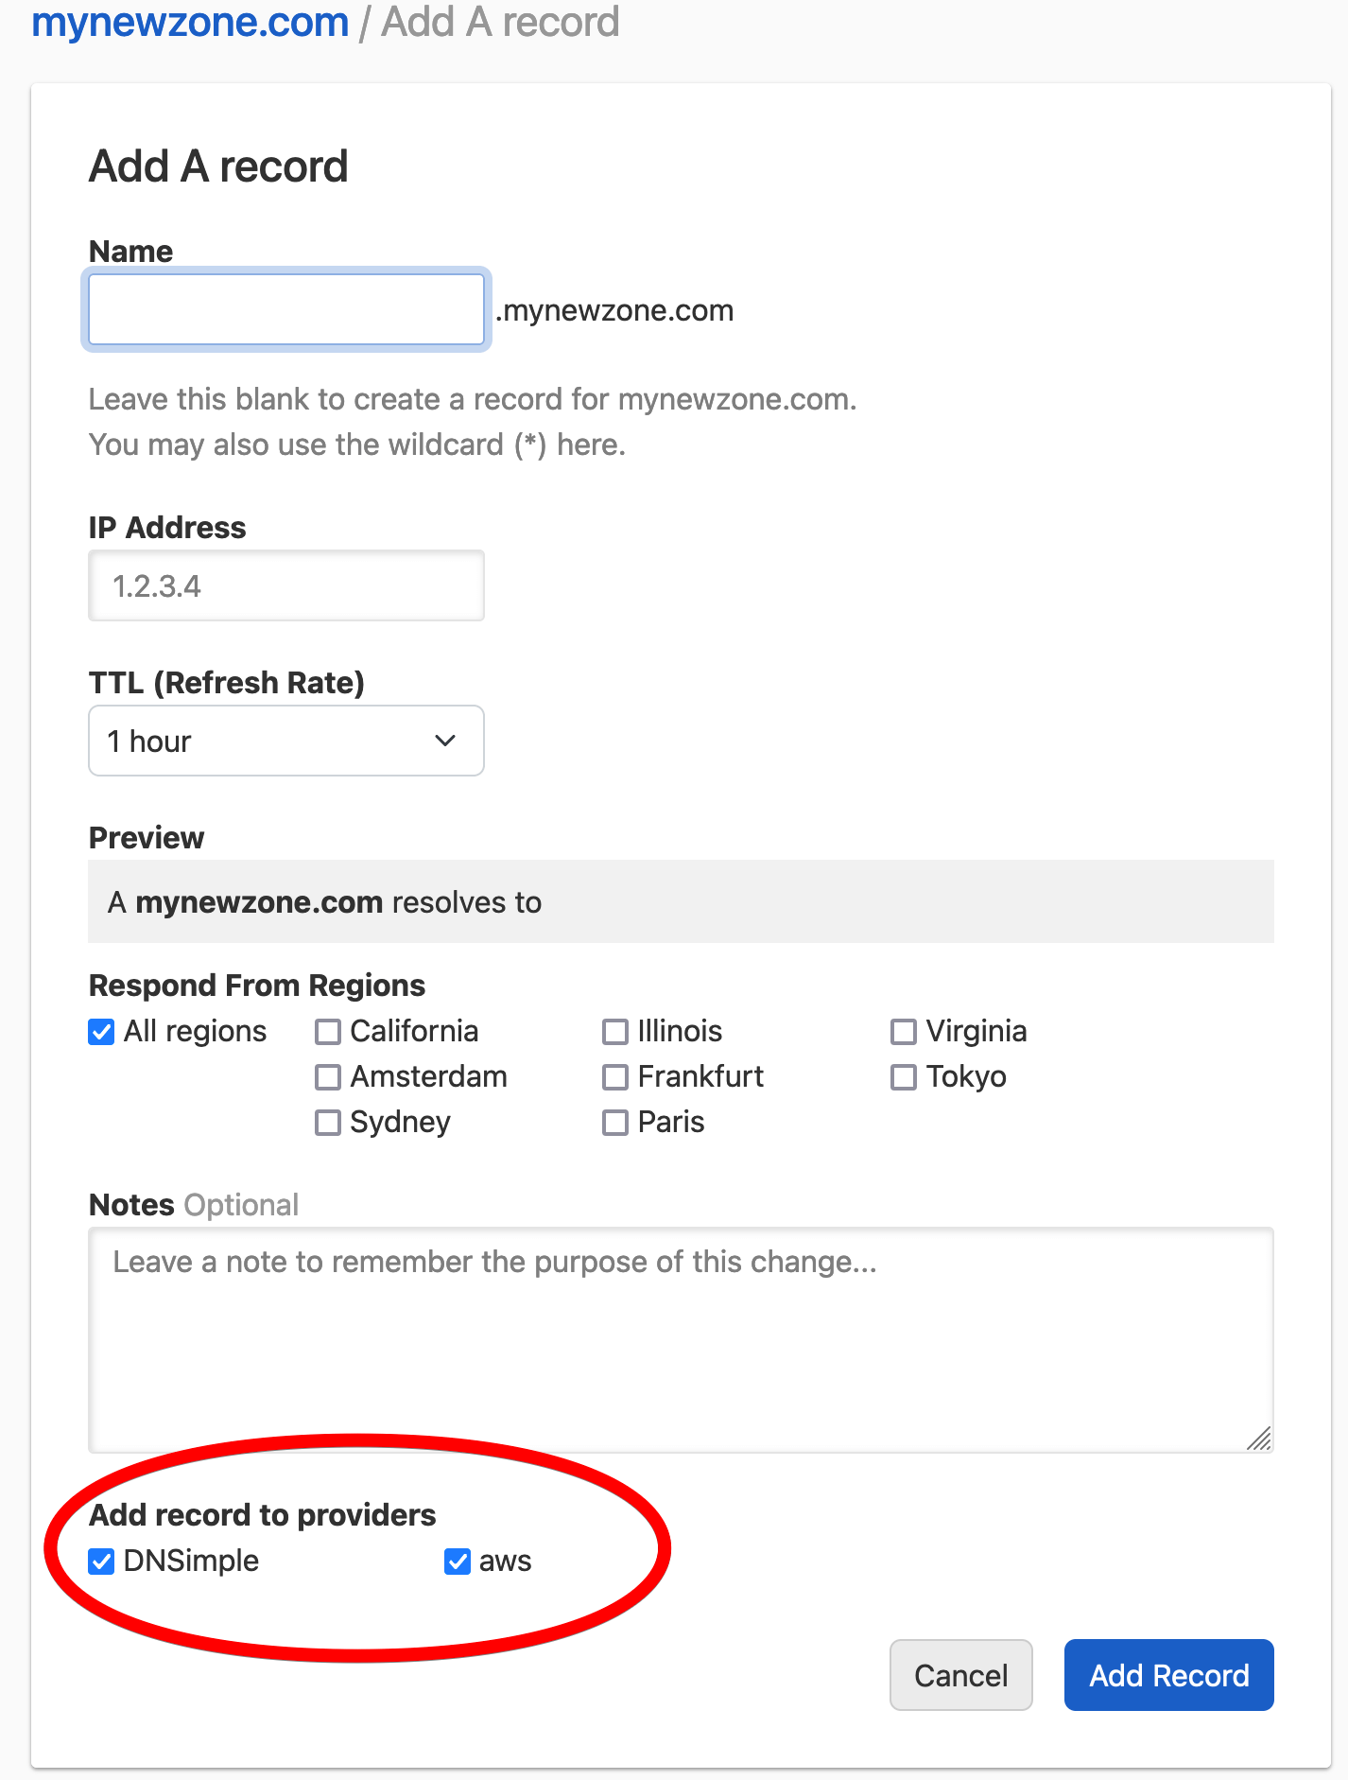
Task: Enable the Sydney region checkbox
Action: 328,1123
